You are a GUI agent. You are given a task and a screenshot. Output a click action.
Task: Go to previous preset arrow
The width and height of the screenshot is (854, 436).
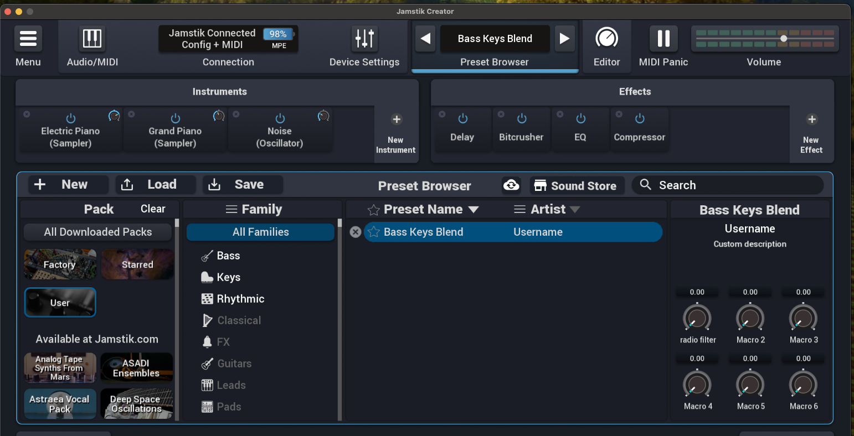(x=425, y=39)
